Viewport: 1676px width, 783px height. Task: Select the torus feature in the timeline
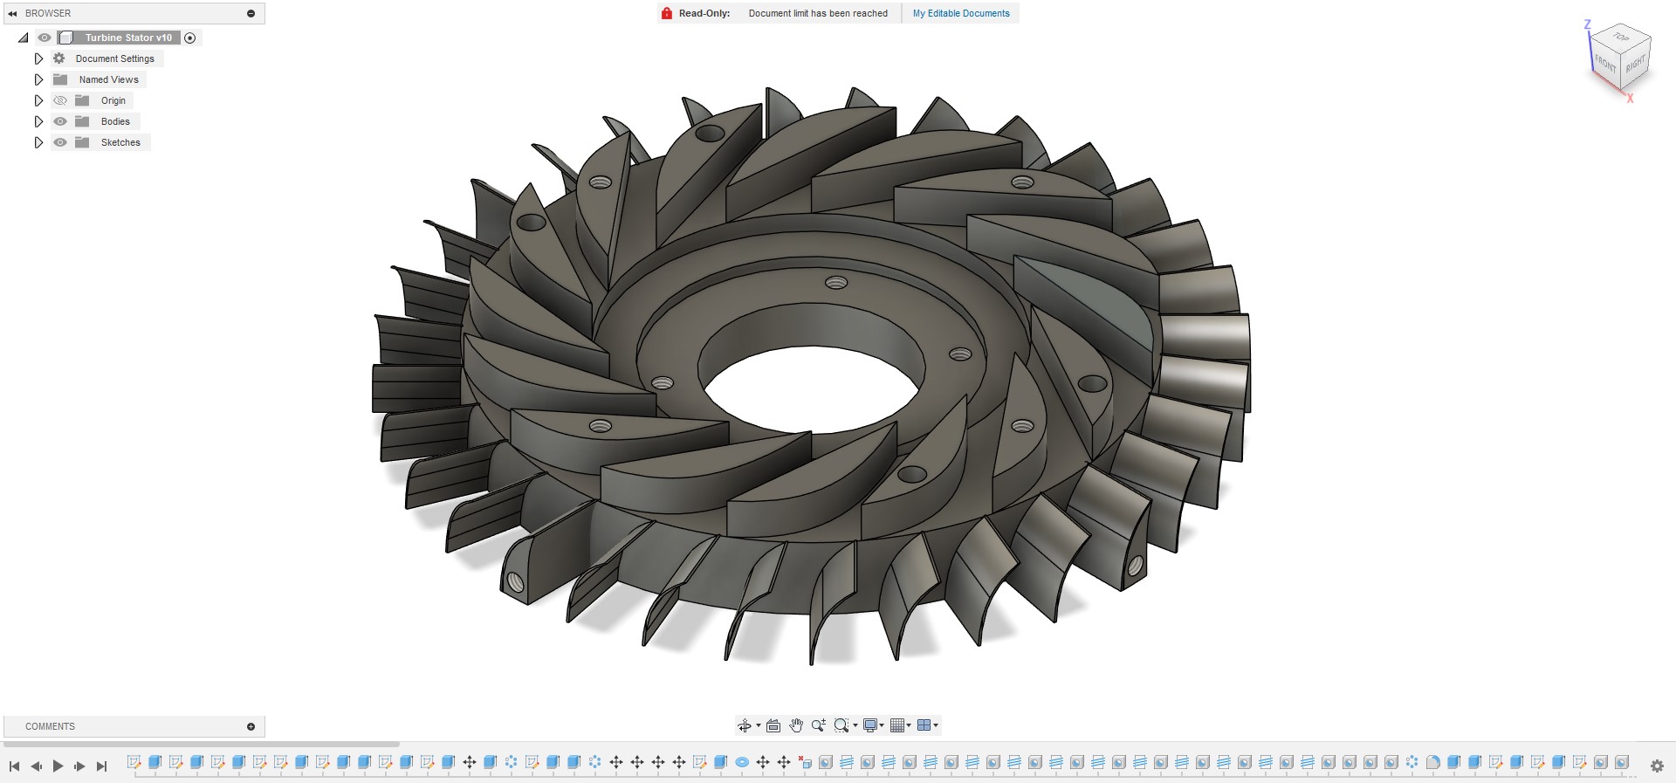tap(742, 762)
